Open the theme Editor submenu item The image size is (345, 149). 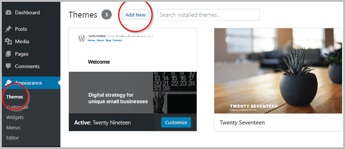[12, 138]
